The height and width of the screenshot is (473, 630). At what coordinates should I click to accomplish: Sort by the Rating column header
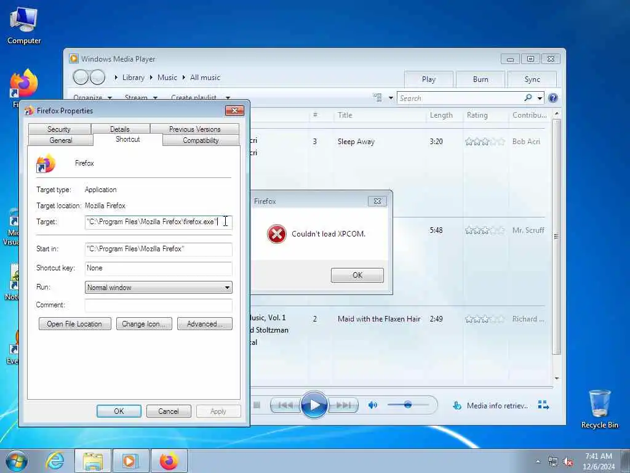[x=477, y=115]
